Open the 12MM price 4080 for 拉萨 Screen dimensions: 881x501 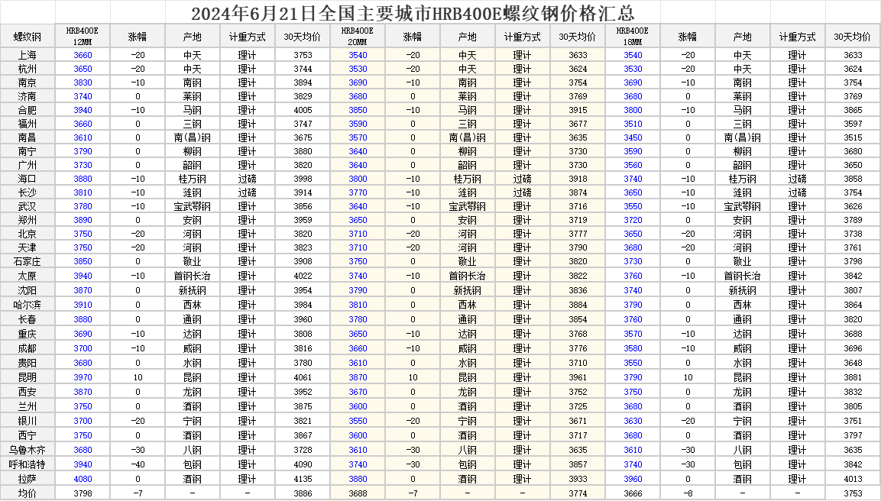click(83, 479)
